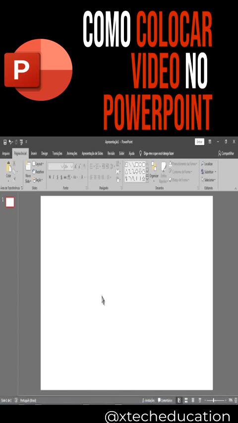Open the Arquivo menu
Viewport: 238px width, 423px height.
6,153
